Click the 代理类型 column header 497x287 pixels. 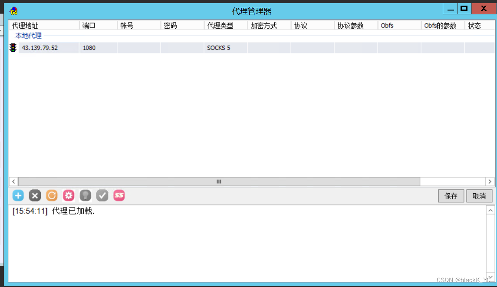pyautogui.click(x=226, y=26)
